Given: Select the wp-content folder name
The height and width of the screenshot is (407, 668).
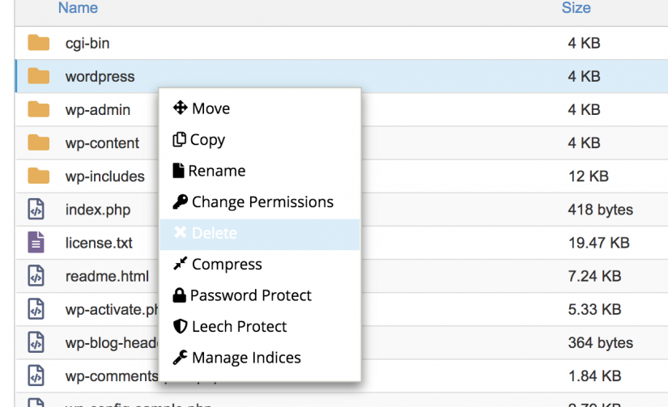Looking at the screenshot, I should pyautogui.click(x=102, y=143).
